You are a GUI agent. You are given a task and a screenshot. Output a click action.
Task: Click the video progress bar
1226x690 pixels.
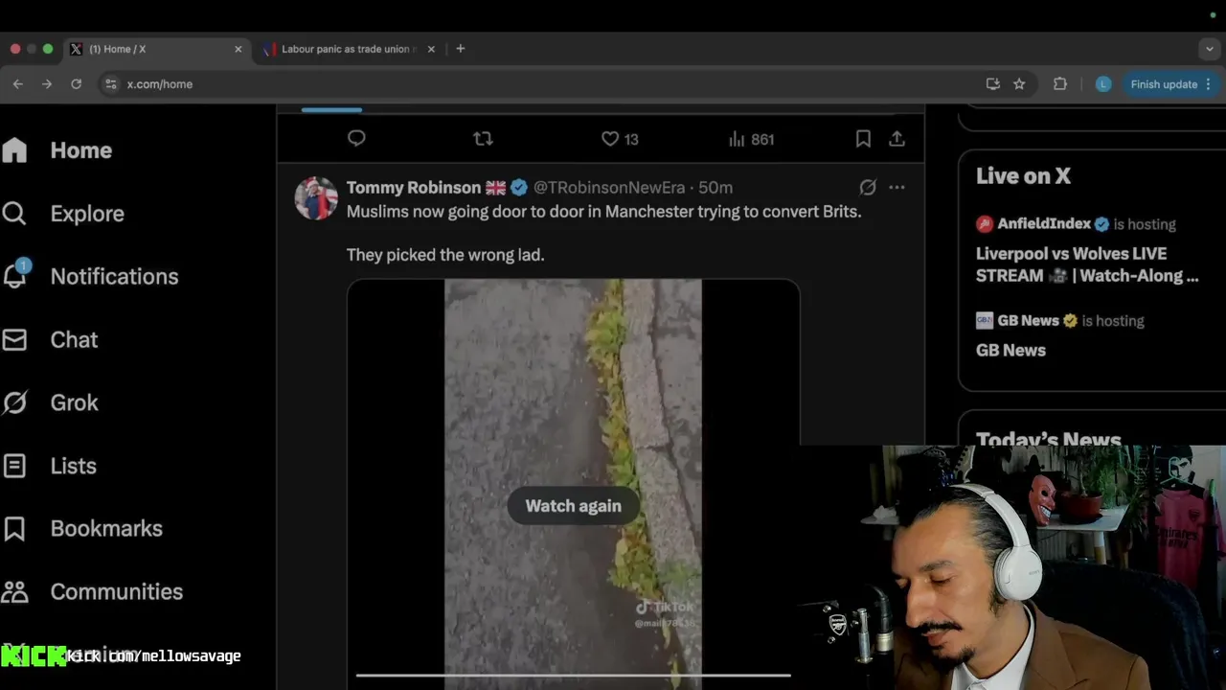(573, 675)
